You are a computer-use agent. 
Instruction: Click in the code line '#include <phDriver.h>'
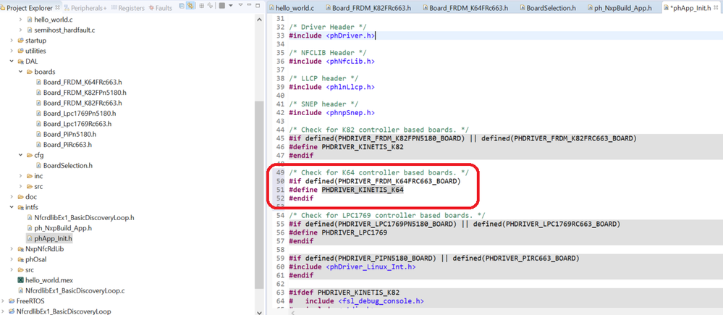(332, 35)
